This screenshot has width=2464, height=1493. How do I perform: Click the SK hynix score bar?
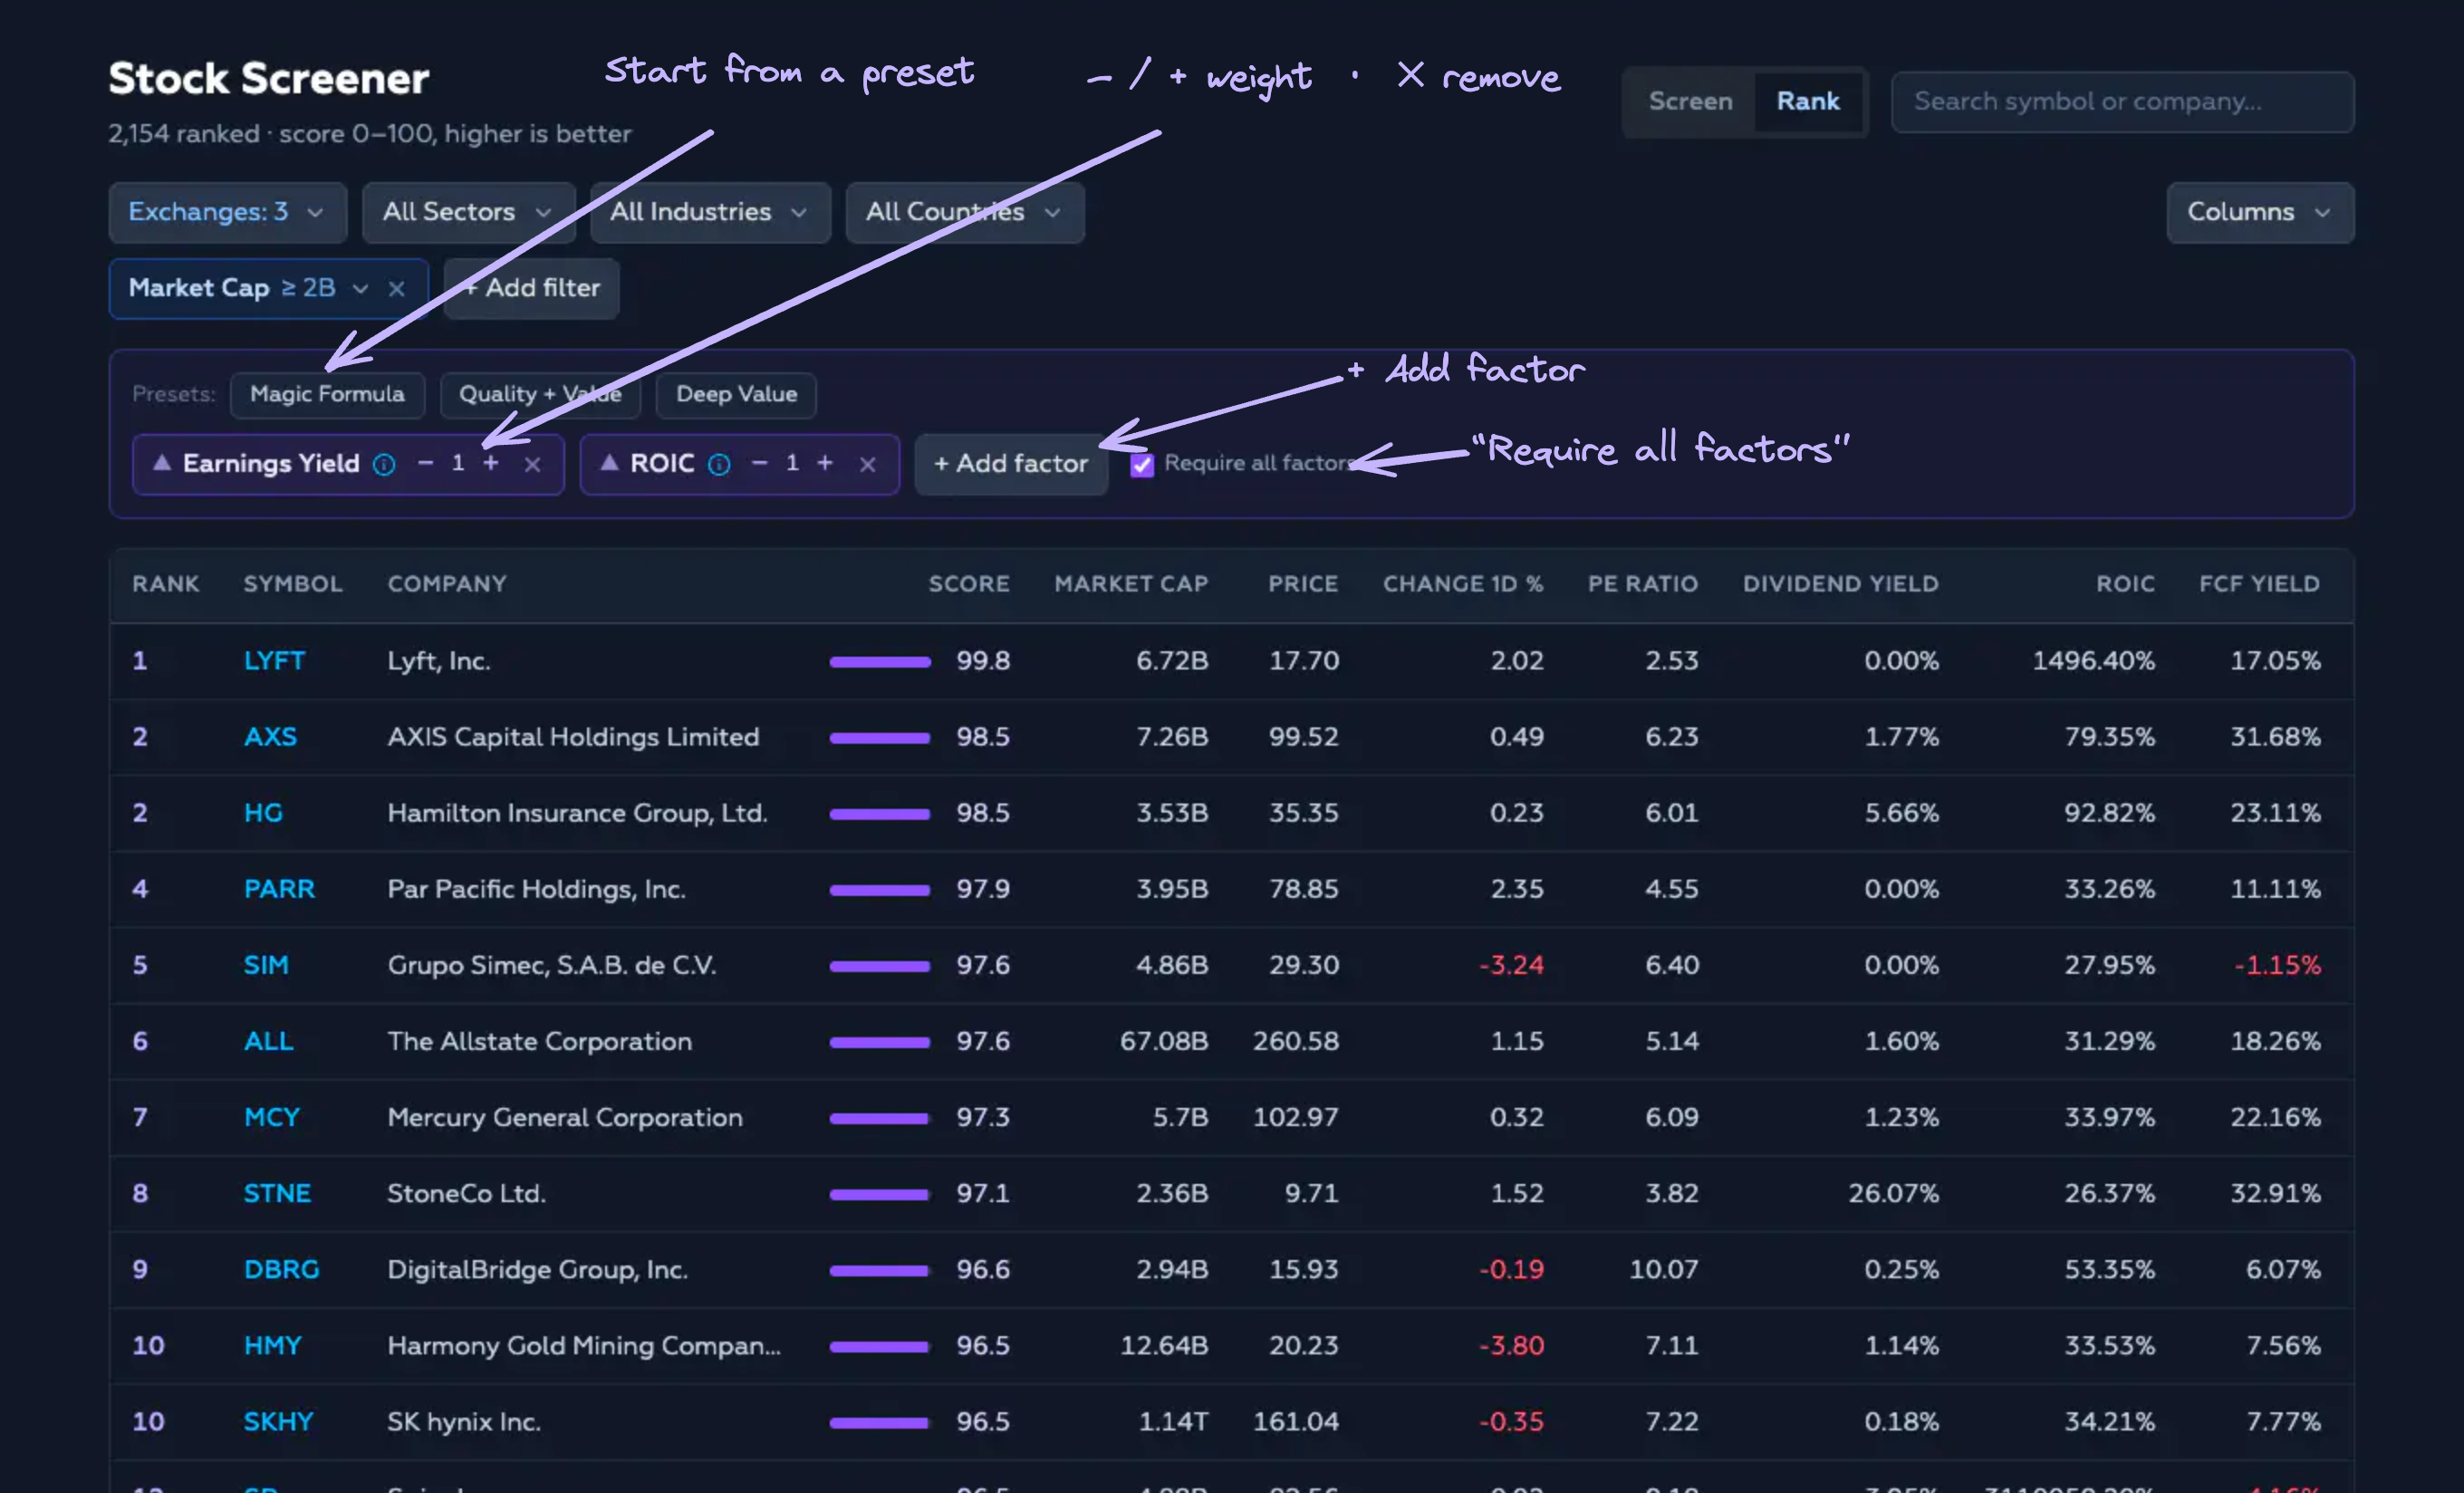[879, 1422]
